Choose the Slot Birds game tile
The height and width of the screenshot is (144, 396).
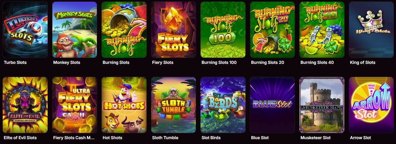coord(223,105)
